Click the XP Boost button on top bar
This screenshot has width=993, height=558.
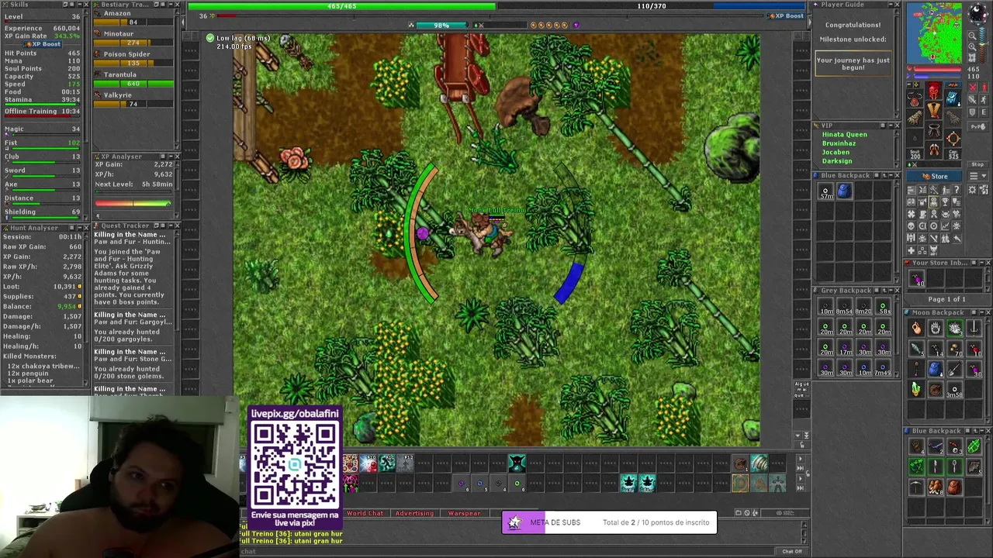(786, 16)
